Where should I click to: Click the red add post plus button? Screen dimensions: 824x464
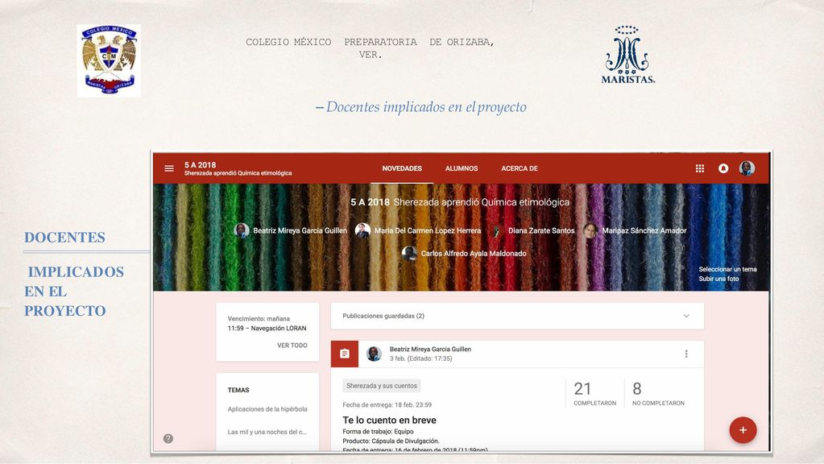pyautogui.click(x=743, y=430)
